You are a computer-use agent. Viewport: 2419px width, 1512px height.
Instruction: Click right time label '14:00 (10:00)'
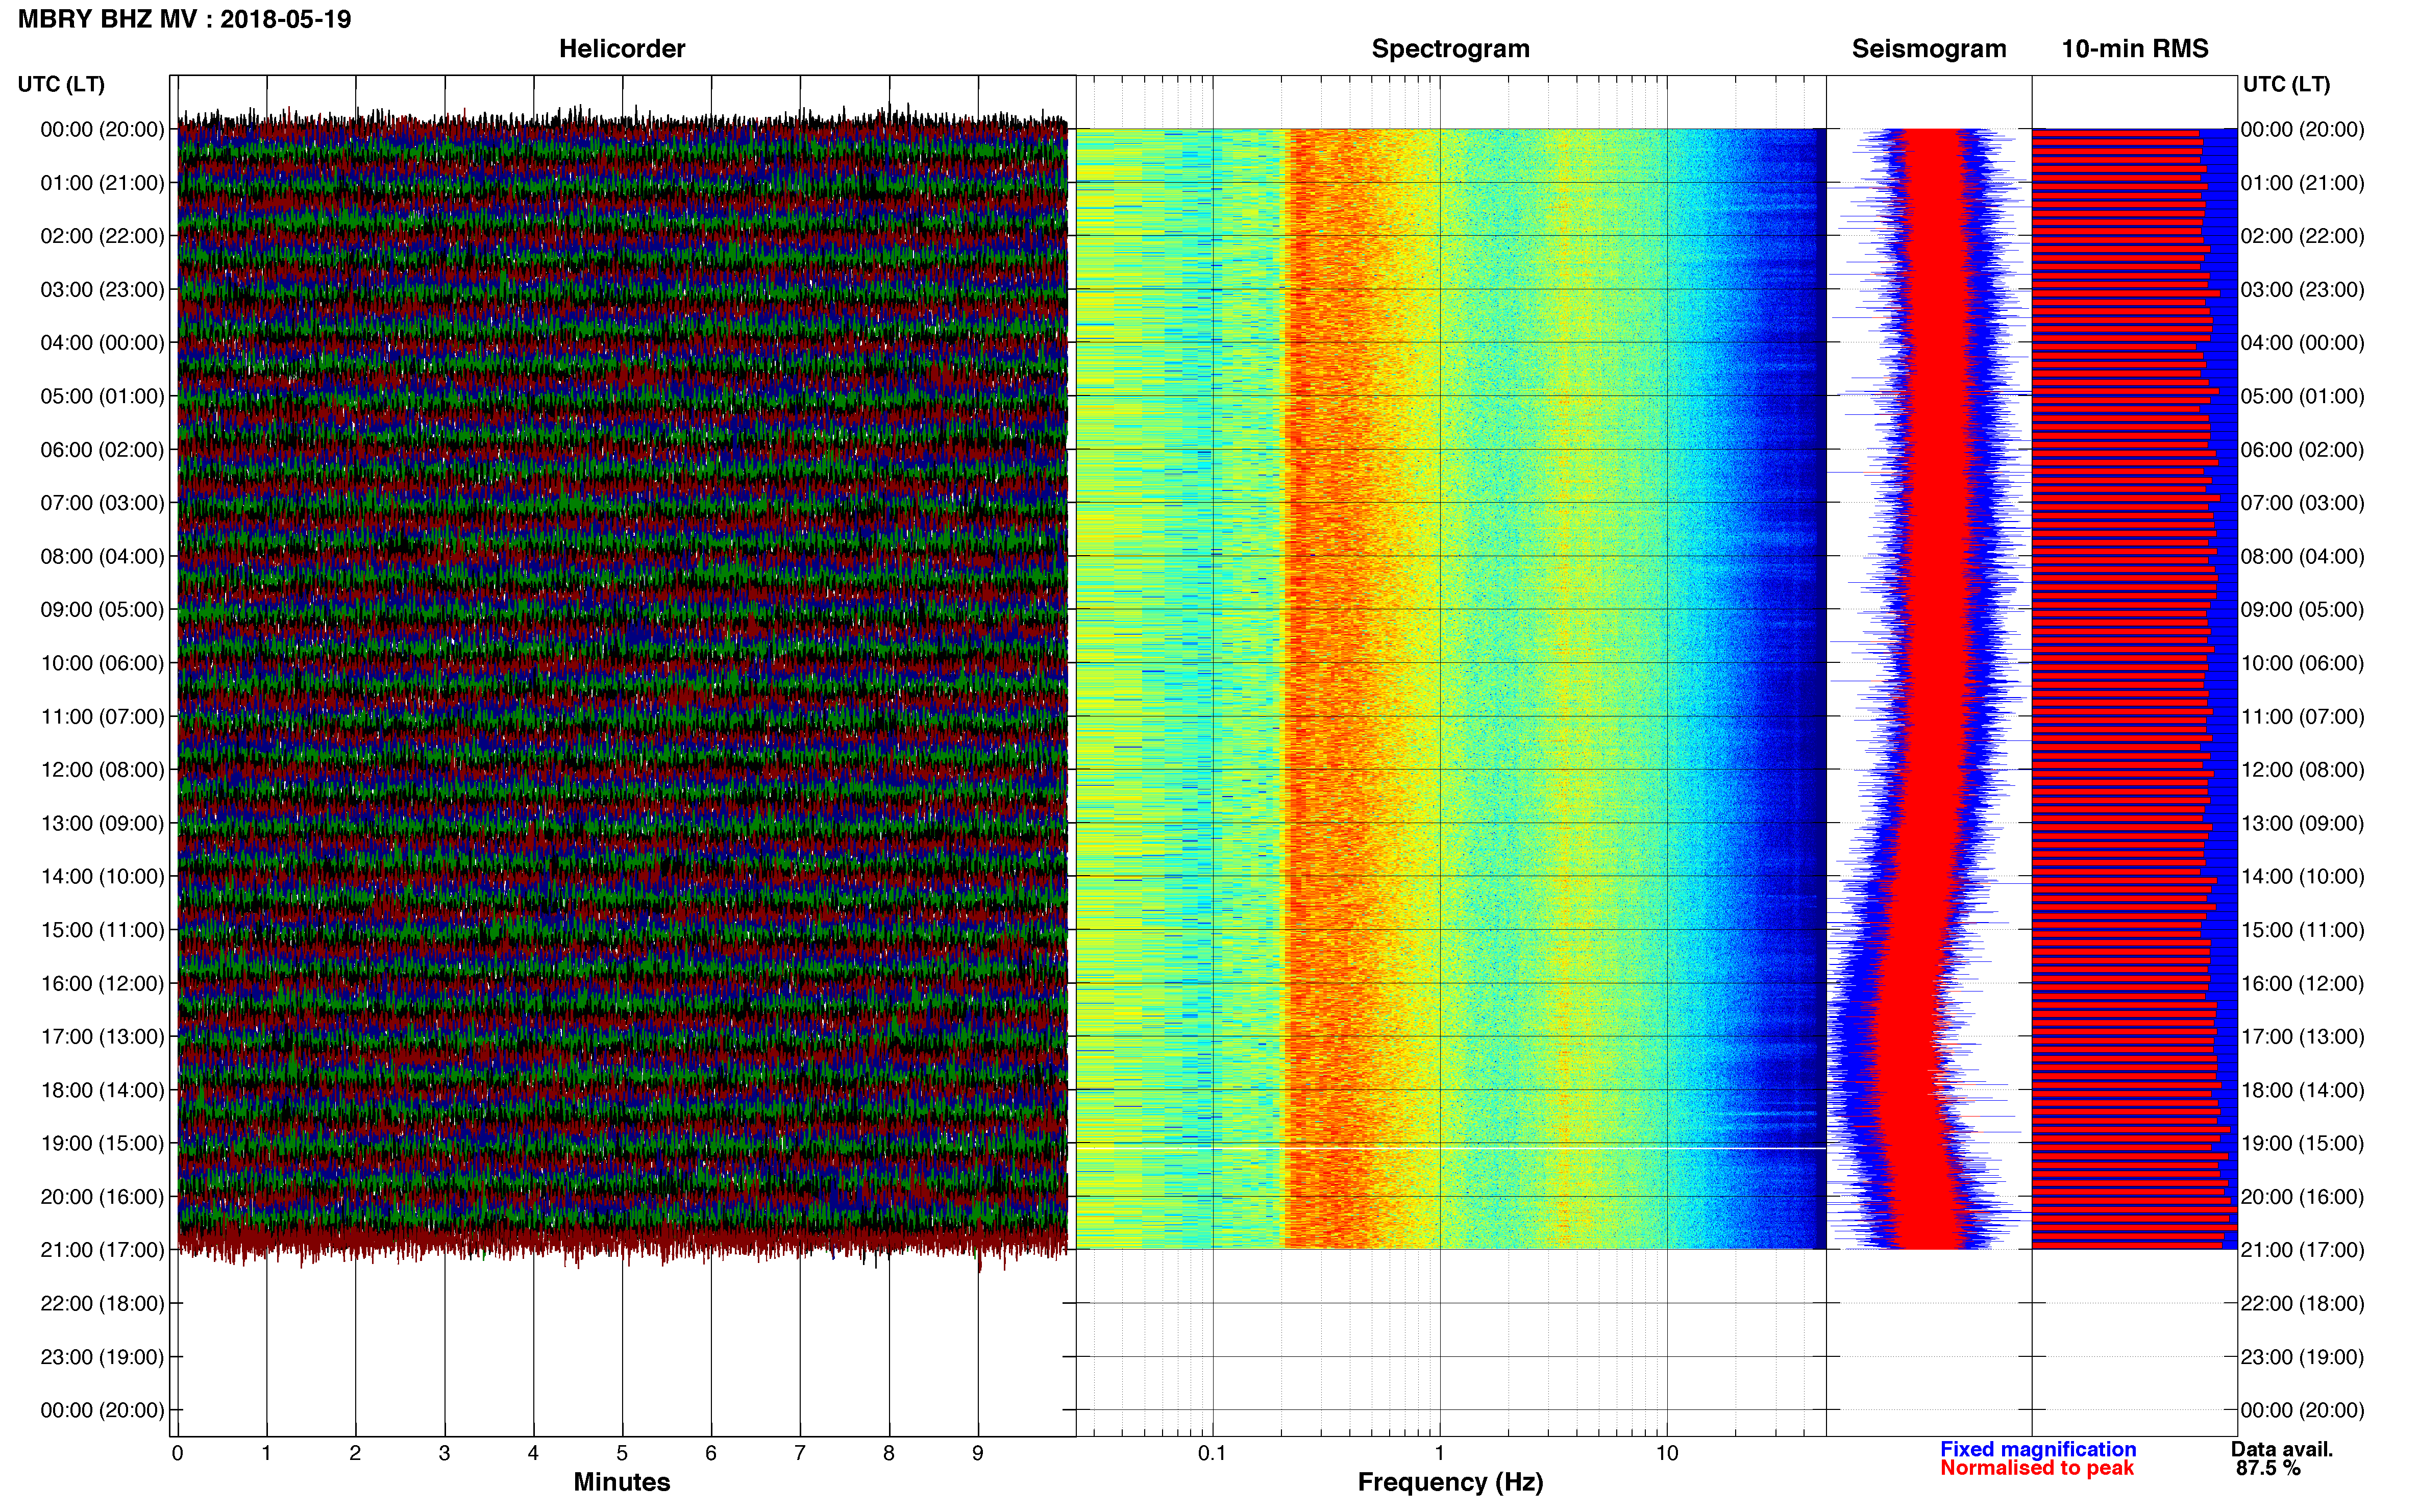[x=2302, y=877]
